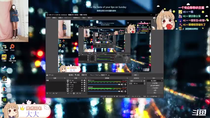Open the transition type dropdown
This screenshot has width=210, height=118.
(x=136, y=81)
